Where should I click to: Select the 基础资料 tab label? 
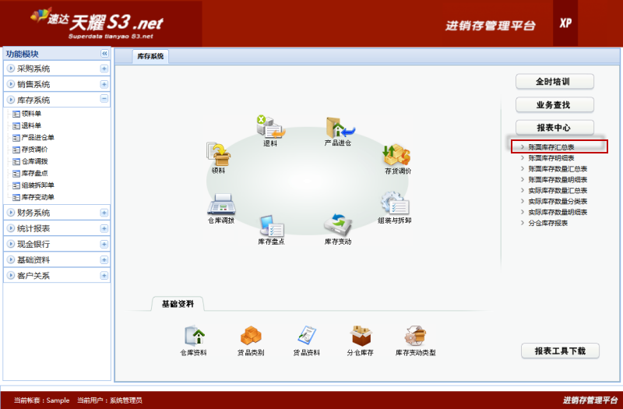click(x=177, y=303)
